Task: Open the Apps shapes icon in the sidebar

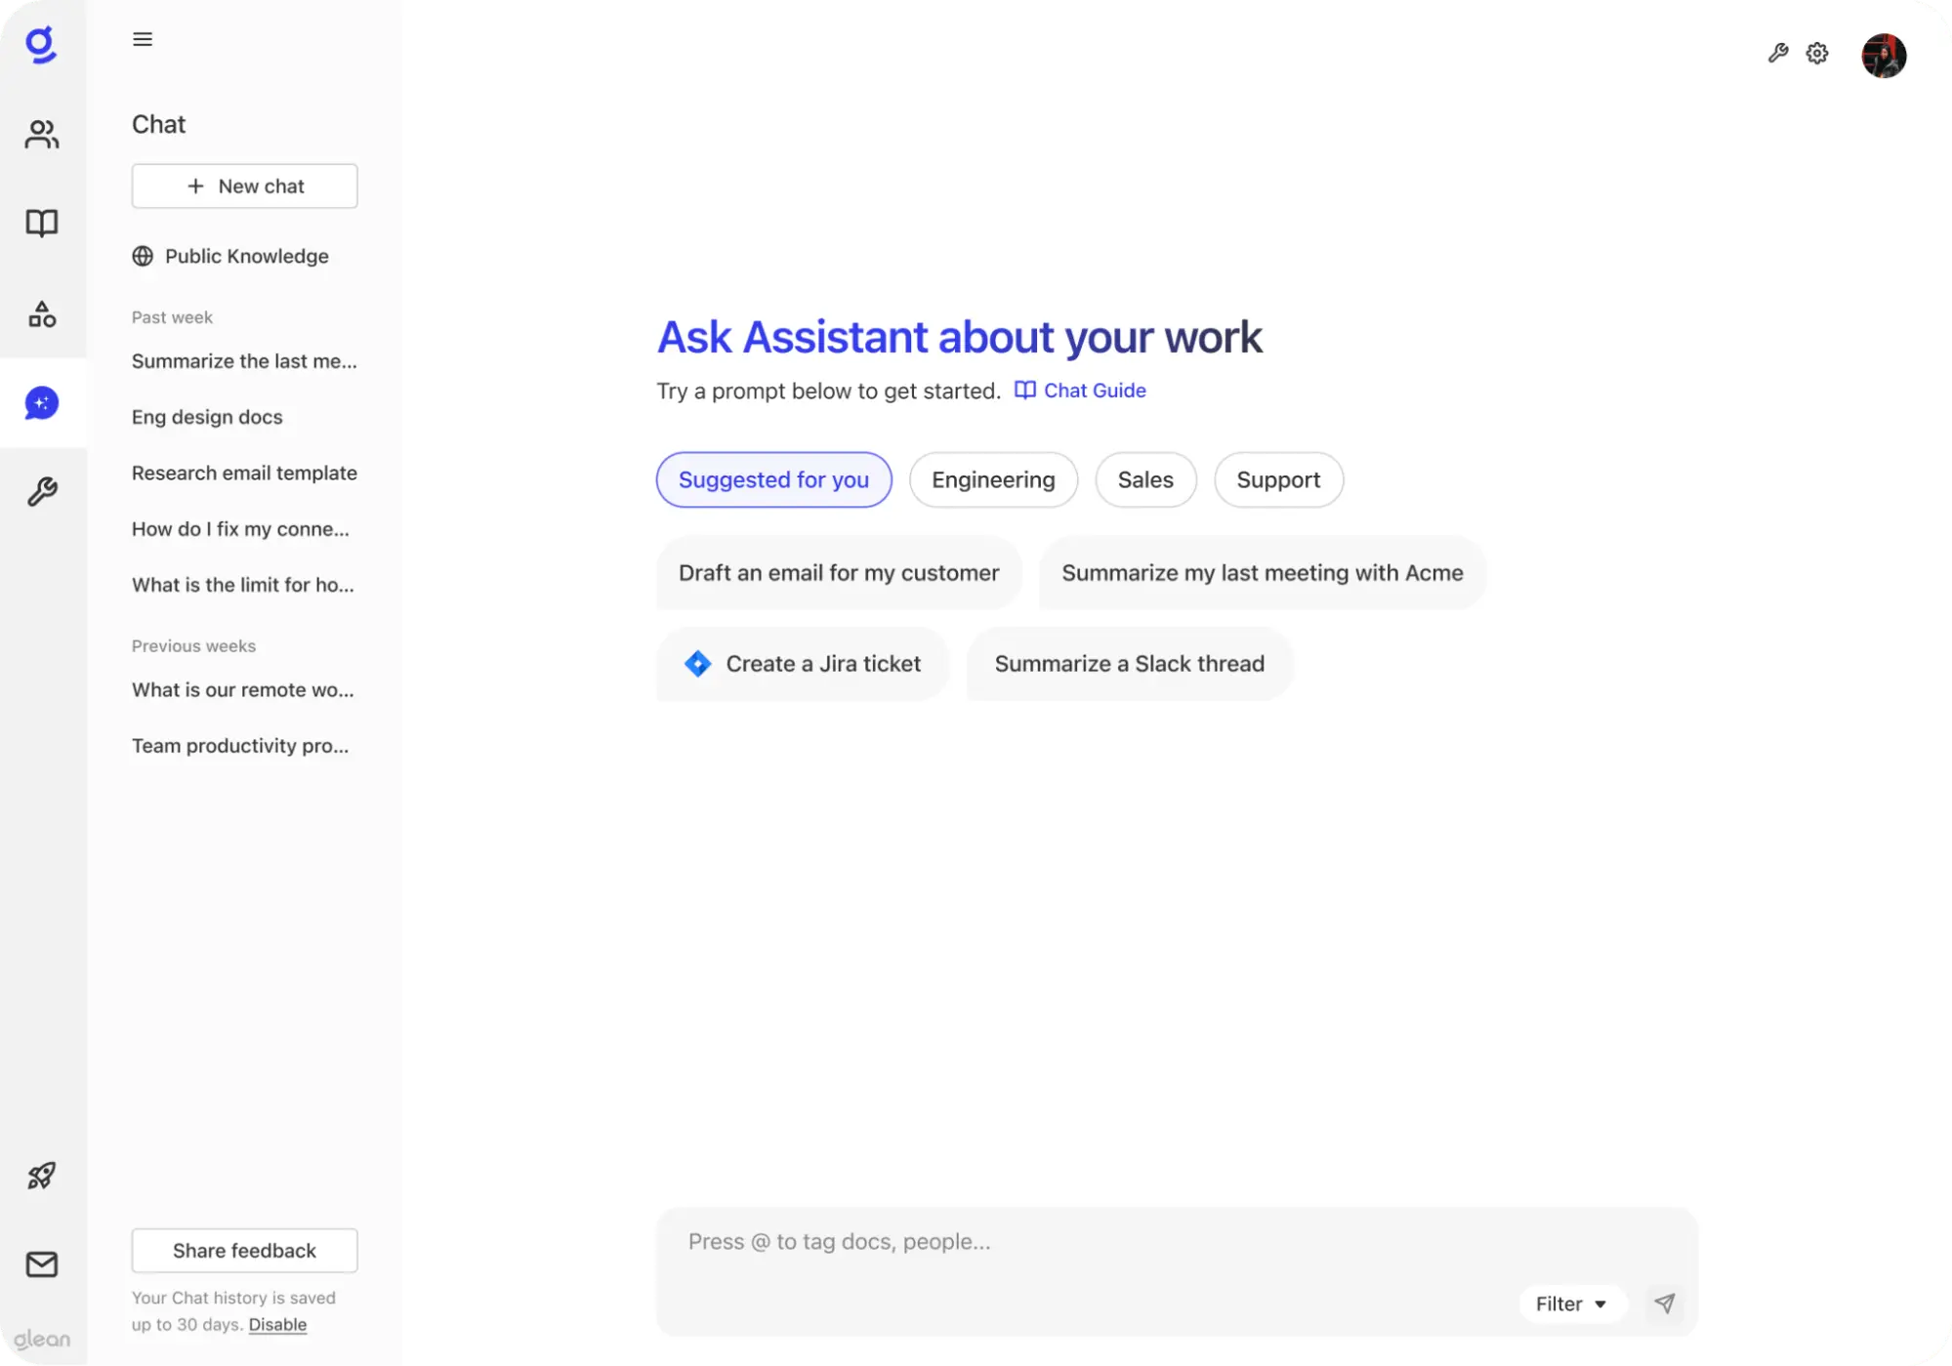Action: [x=42, y=314]
